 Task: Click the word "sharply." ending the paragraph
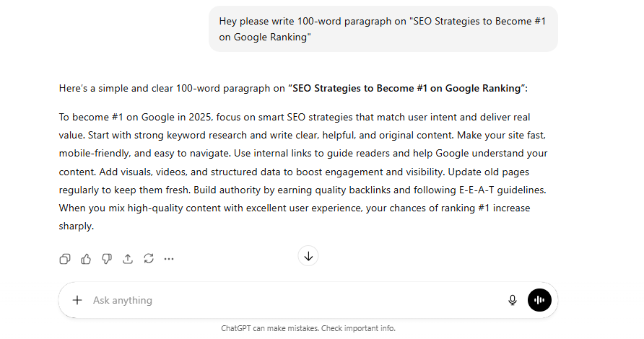click(x=76, y=226)
